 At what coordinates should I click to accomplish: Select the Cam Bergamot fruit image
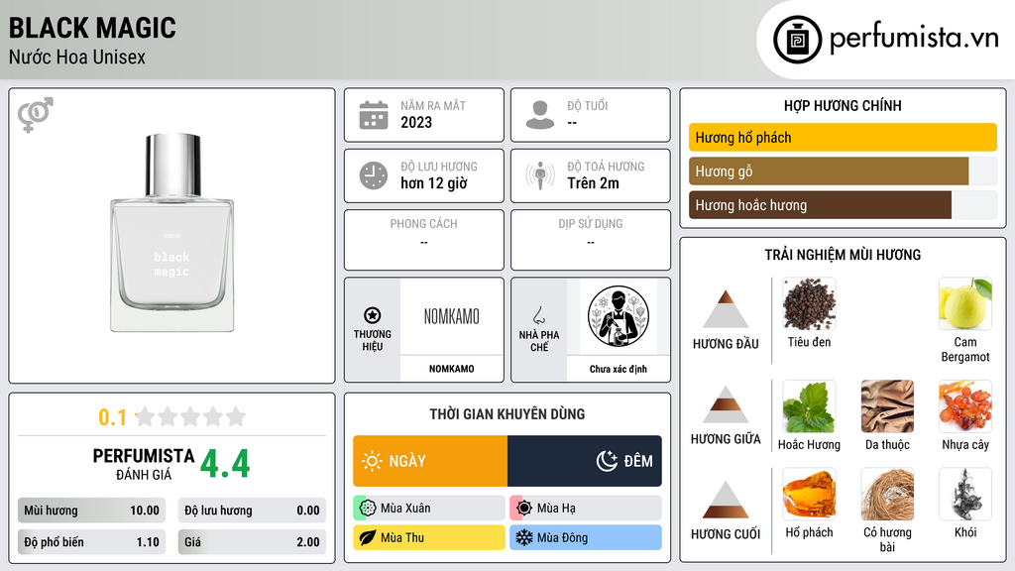pos(965,304)
